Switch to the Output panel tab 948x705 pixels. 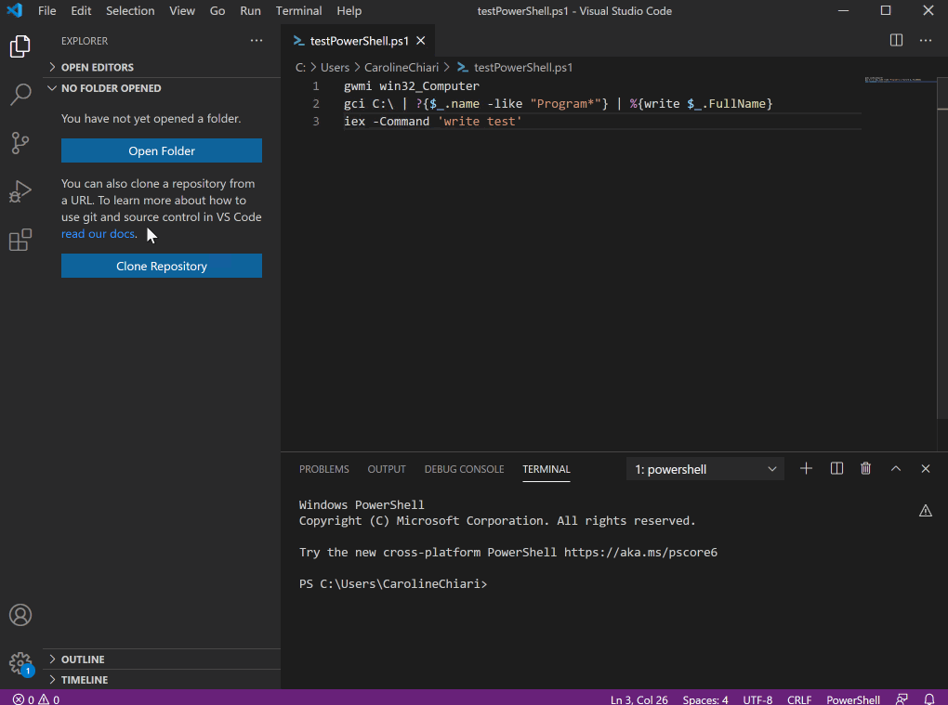(x=387, y=469)
